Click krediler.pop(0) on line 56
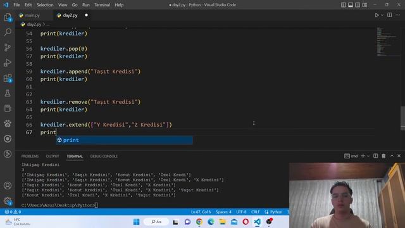Image resolution: width=405 pixels, height=228 pixels. coord(64,49)
